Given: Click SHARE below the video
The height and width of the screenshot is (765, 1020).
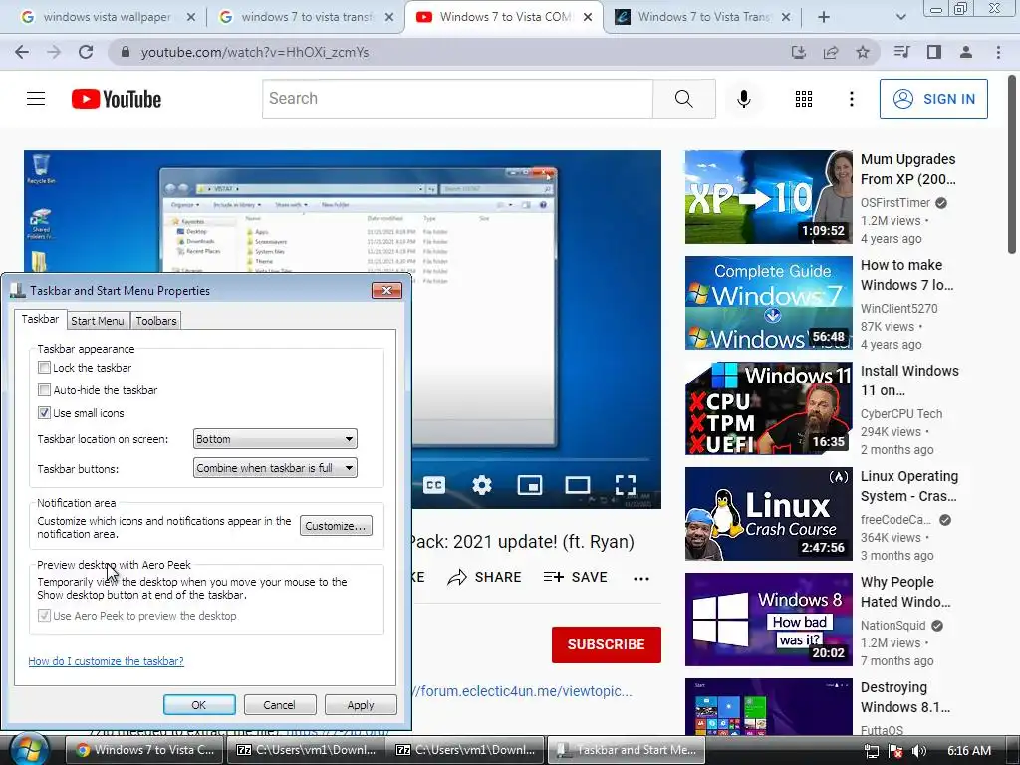Looking at the screenshot, I should pyautogui.click(x=485, y=577).
